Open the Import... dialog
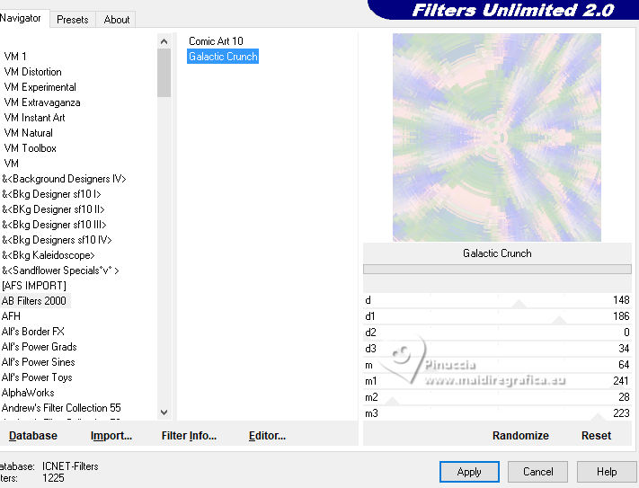The width and height of the screenshot is (639, 488). tap(111, 436)
